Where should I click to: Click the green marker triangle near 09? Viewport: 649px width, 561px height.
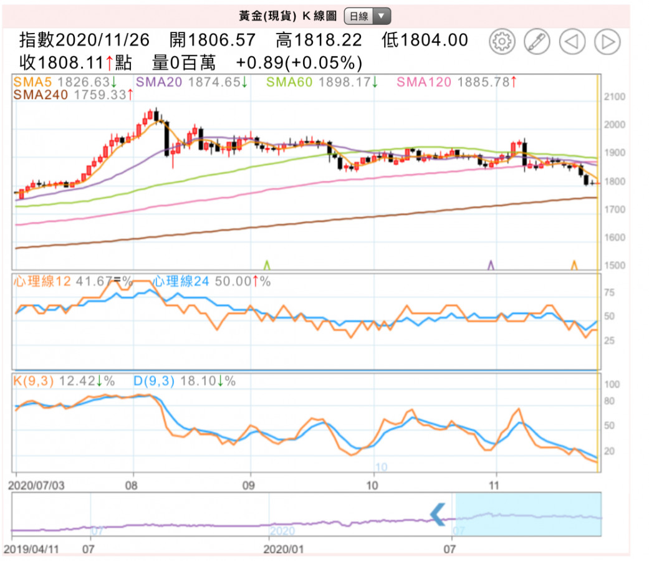[x=267, y=264]
